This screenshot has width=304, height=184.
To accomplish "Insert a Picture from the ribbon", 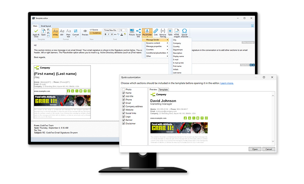I will click(x=132, y=31).
